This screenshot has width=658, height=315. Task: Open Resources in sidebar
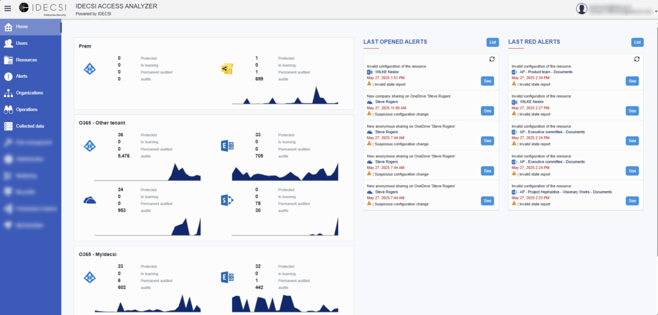coord(31,60)
